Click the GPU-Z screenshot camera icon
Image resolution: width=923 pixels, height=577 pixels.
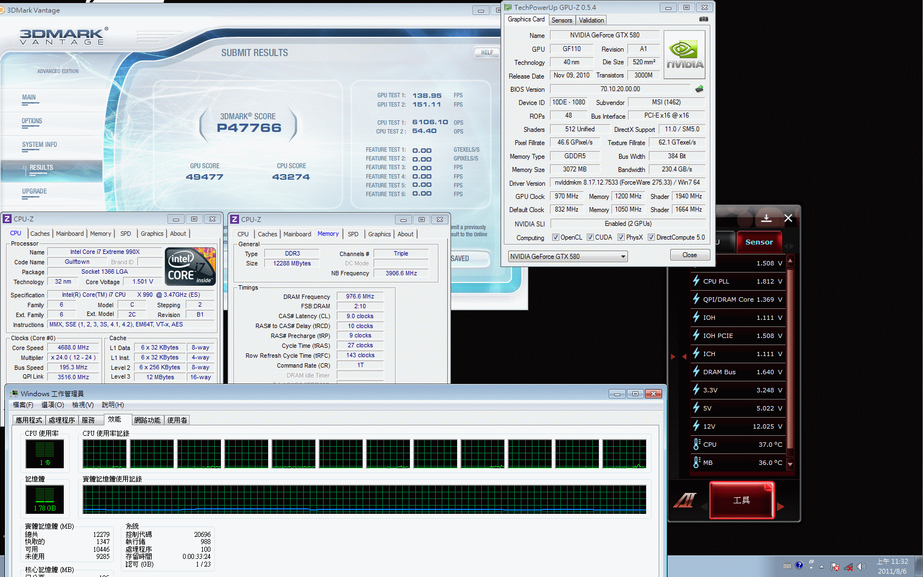pyautogui.click(x=703, y=19)
